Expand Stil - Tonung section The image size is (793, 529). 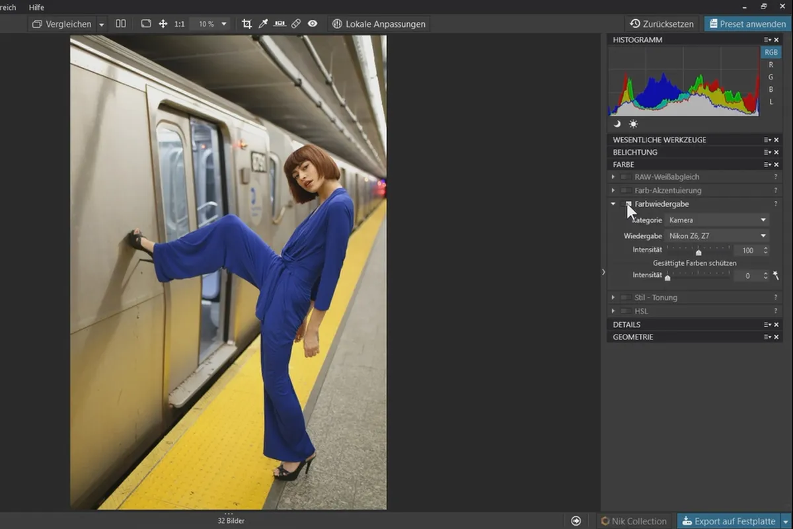coord(613,298)
